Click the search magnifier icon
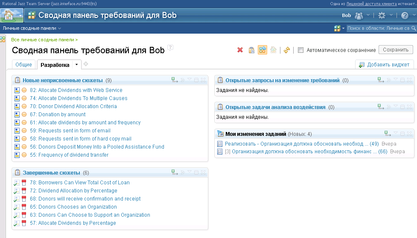The height and width of the screenshot is (238, 417). (x=414, y=28)
